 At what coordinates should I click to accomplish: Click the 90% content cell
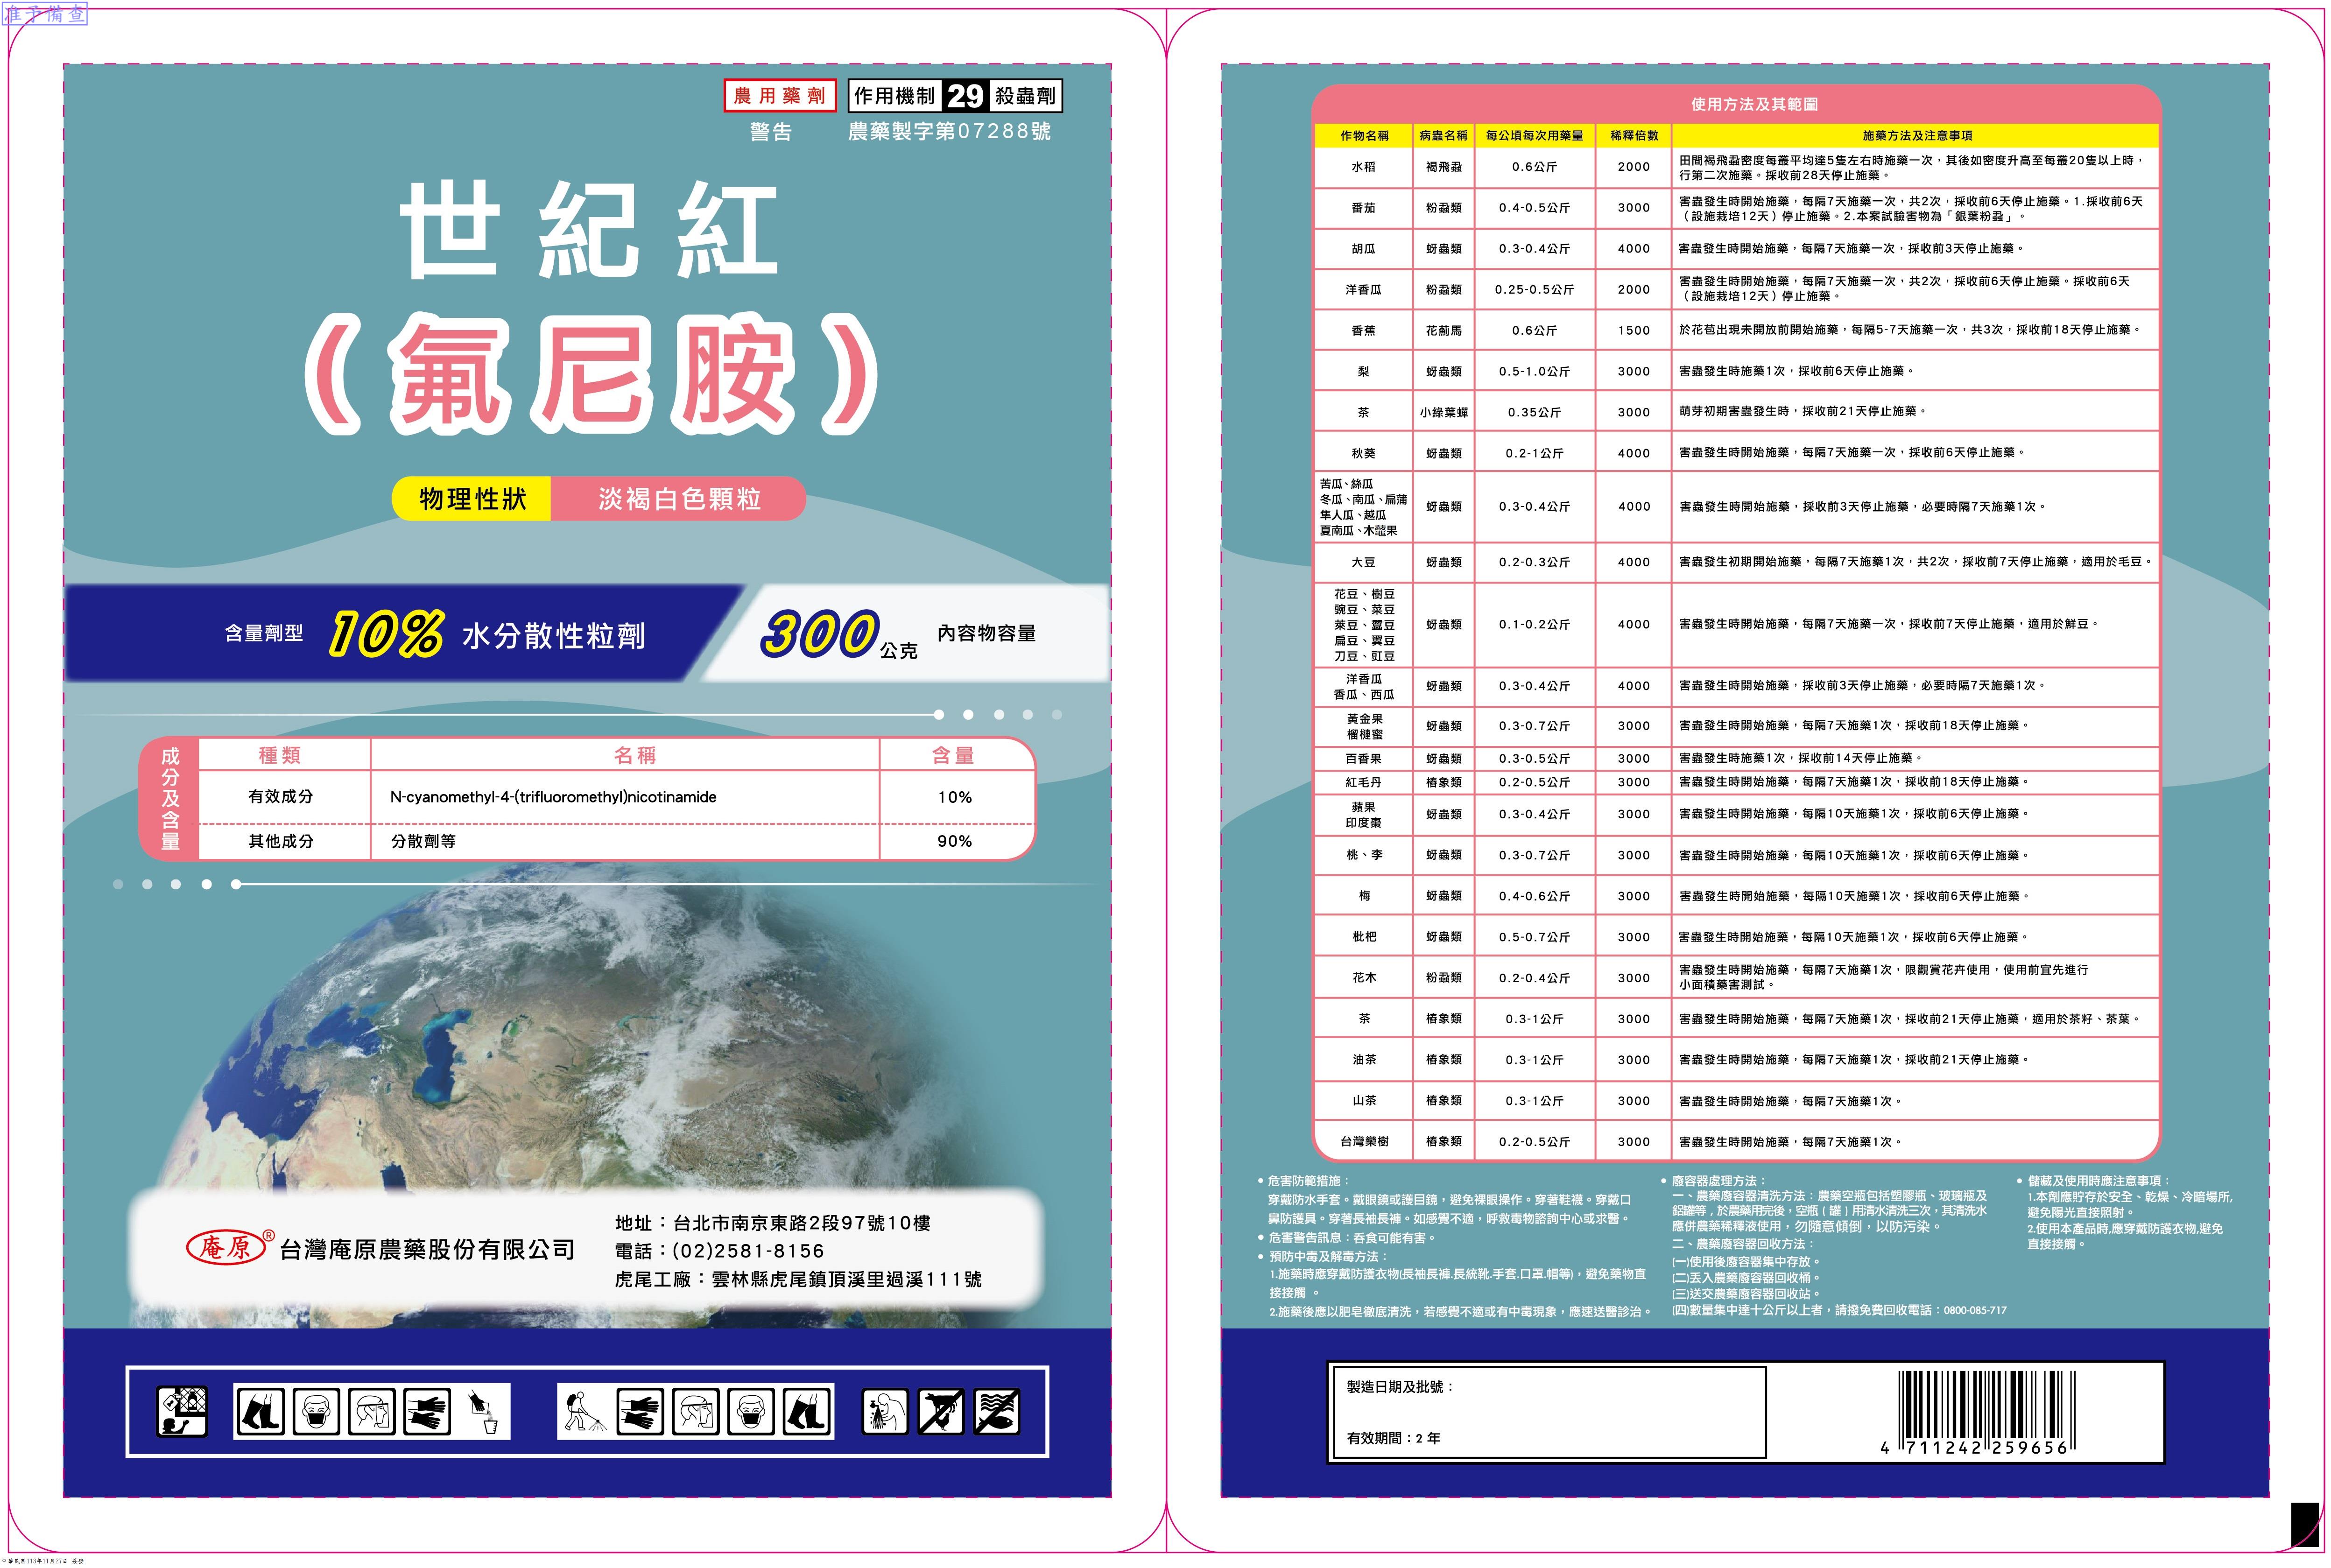(x=955, y=841)
